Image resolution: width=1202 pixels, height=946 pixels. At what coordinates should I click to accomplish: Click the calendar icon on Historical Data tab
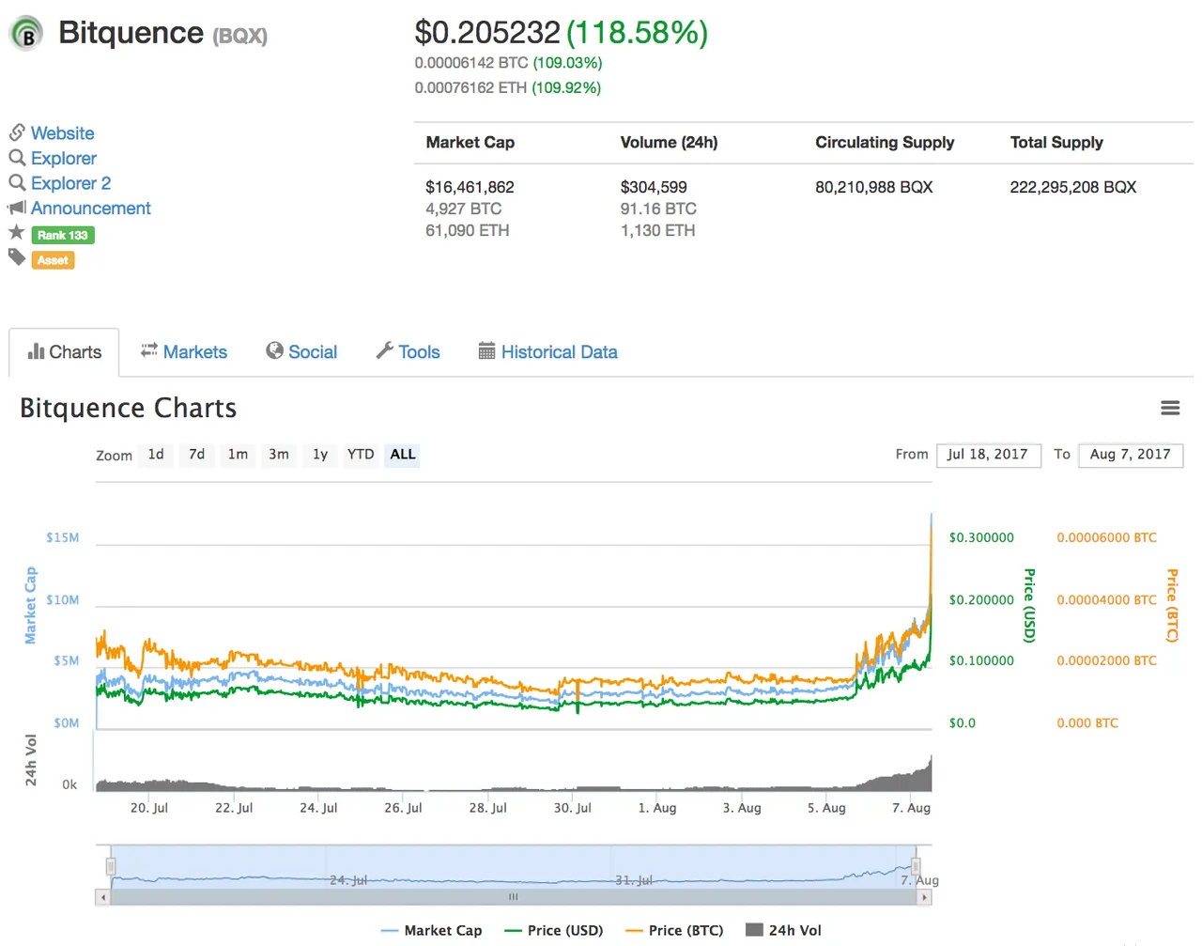[x=486, y=351]
